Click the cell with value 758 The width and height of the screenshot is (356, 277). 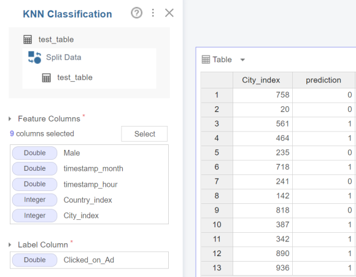click(x=263, y=95)
